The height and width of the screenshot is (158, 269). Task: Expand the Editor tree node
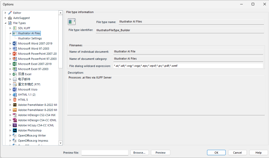[6, 13]
